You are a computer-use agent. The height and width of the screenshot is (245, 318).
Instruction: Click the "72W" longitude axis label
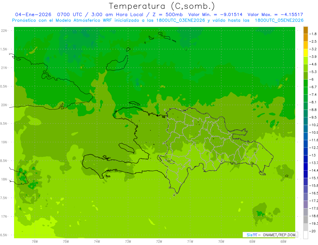159,242
